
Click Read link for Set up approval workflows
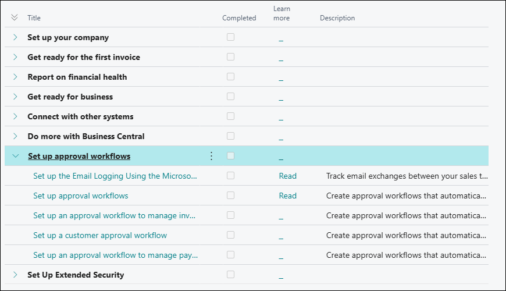pyautogui.click(x=287, y=196)
